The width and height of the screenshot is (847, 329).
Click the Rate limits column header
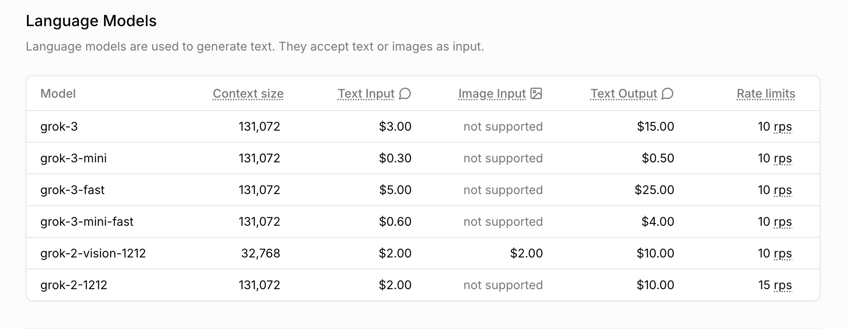[766, 93]
